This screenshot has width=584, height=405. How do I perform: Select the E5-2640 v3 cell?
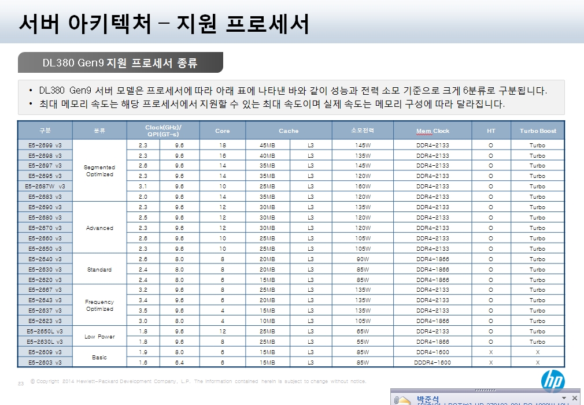45,259
